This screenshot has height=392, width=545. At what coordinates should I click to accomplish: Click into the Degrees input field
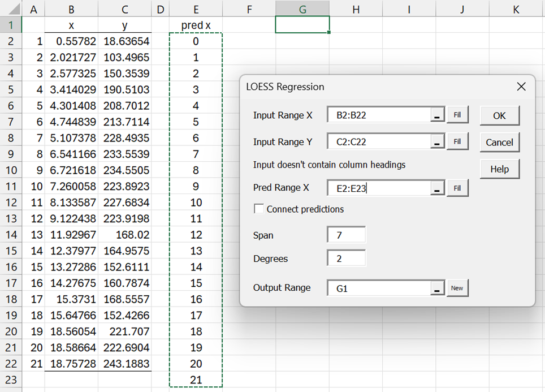coord(346,259)
